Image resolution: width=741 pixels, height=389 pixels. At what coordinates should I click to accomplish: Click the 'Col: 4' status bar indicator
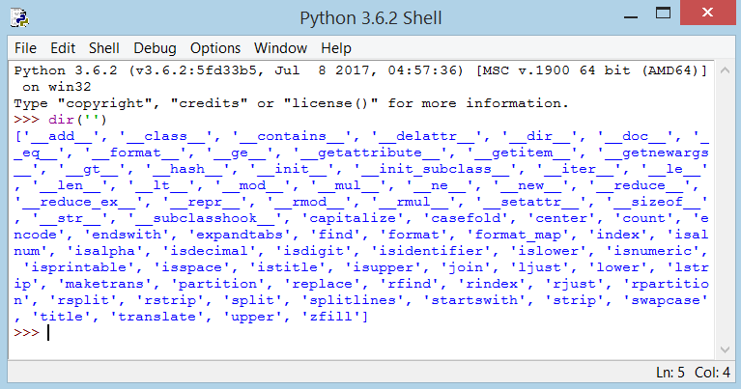pos(712,373)
